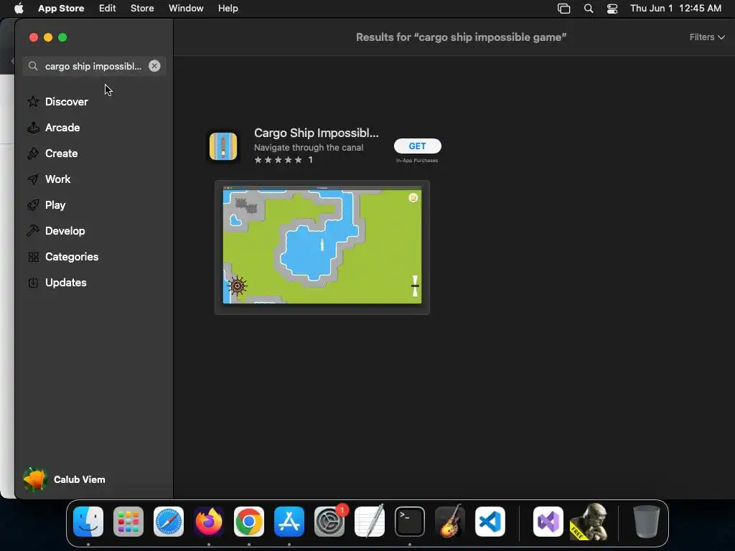This screenshot has width=735, height=551.
Task: Open Calub Viem account profile
Action: (x=65, y=479)
